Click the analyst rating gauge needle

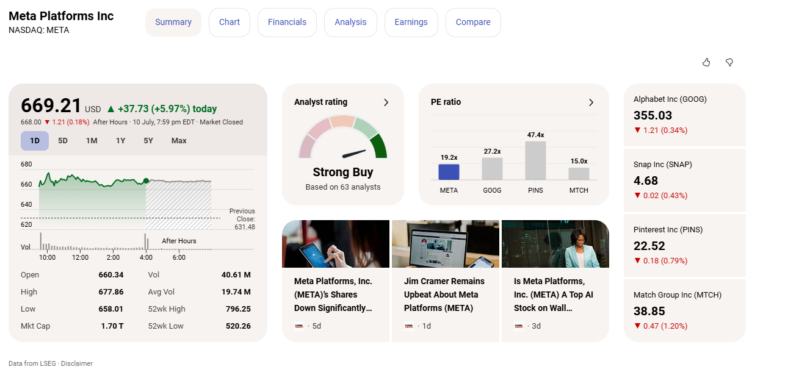point(354,153)
